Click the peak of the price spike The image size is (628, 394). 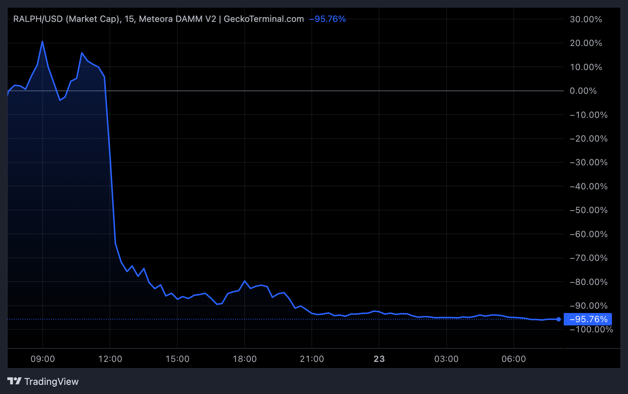(x=43, y=42)
